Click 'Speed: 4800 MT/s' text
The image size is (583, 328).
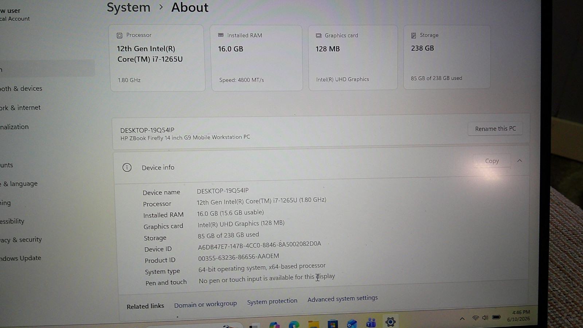click(x=242, y=80)
